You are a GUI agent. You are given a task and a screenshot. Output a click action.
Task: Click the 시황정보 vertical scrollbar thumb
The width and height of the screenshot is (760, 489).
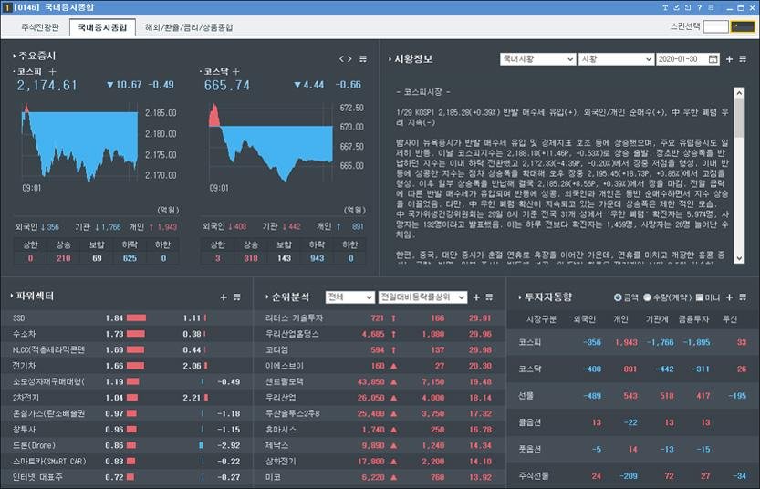click(739, 118)
